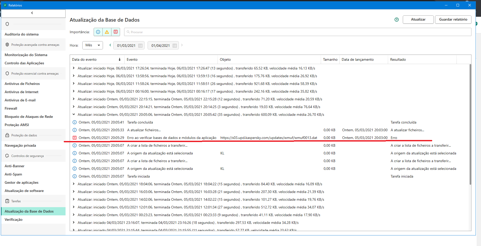Open calendar picker for end date 01/04/2021

coord(175,46)
